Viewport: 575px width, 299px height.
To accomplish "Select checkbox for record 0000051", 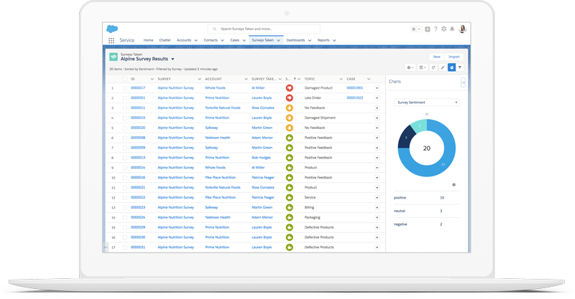I will coord(124,98).
